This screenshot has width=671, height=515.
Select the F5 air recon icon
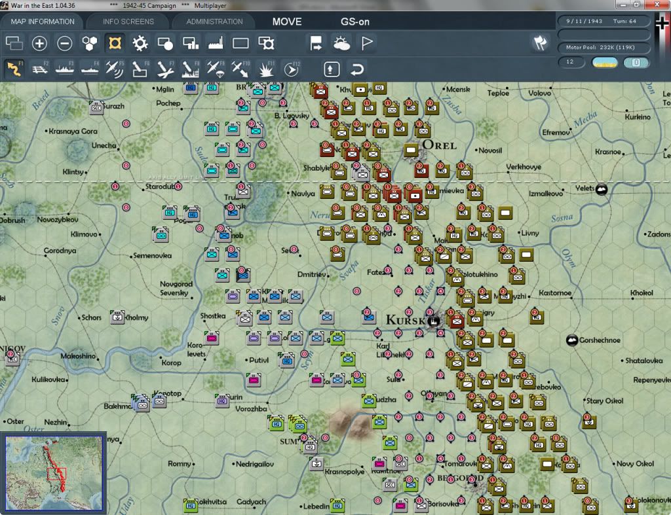click(x=115, y=69)
